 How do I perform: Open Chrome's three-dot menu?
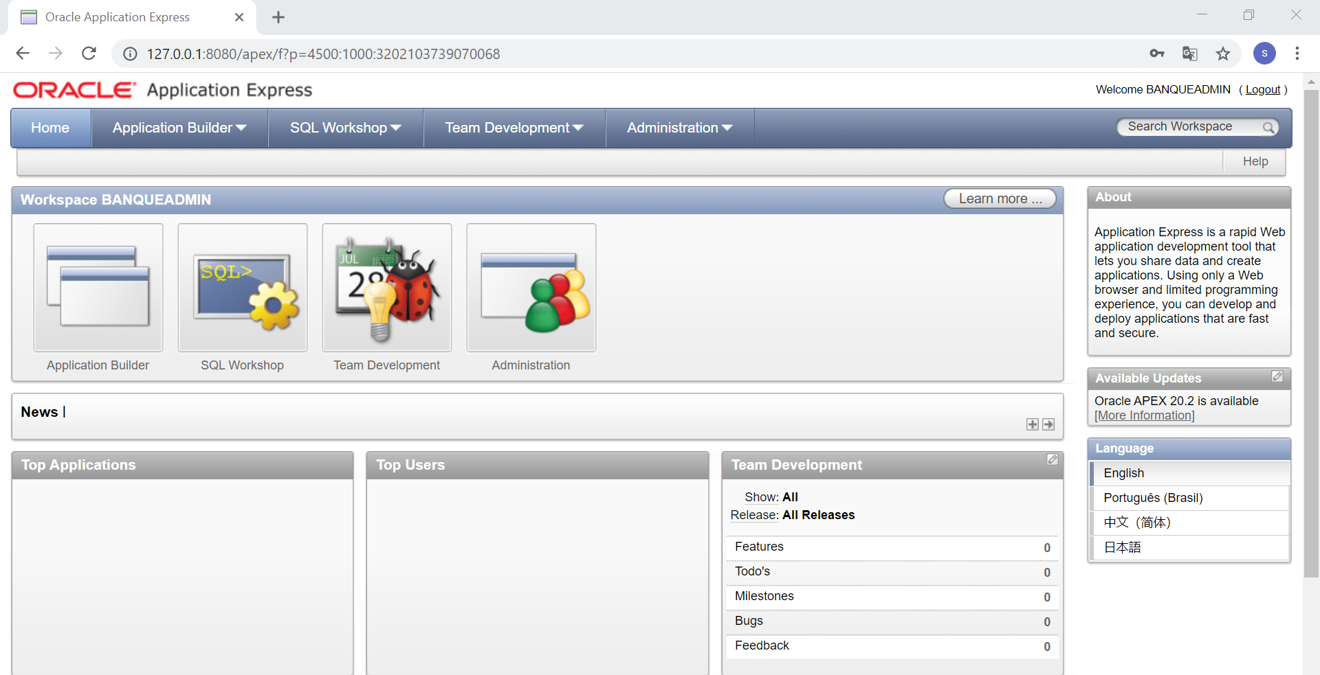pyautogui.click(x=1297, y=54)
